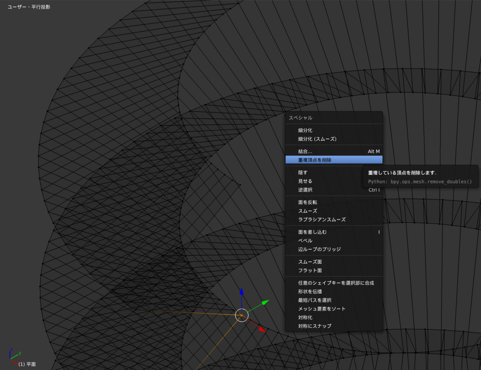Choose 細分化 from the Special menu
The width and height of the screenshot is (481, 370).
click(x=334, y=130)
